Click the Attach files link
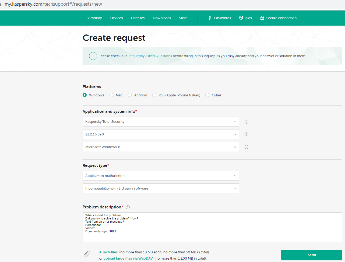The width and height of the screenshot is (345, 262). (108, 252)
